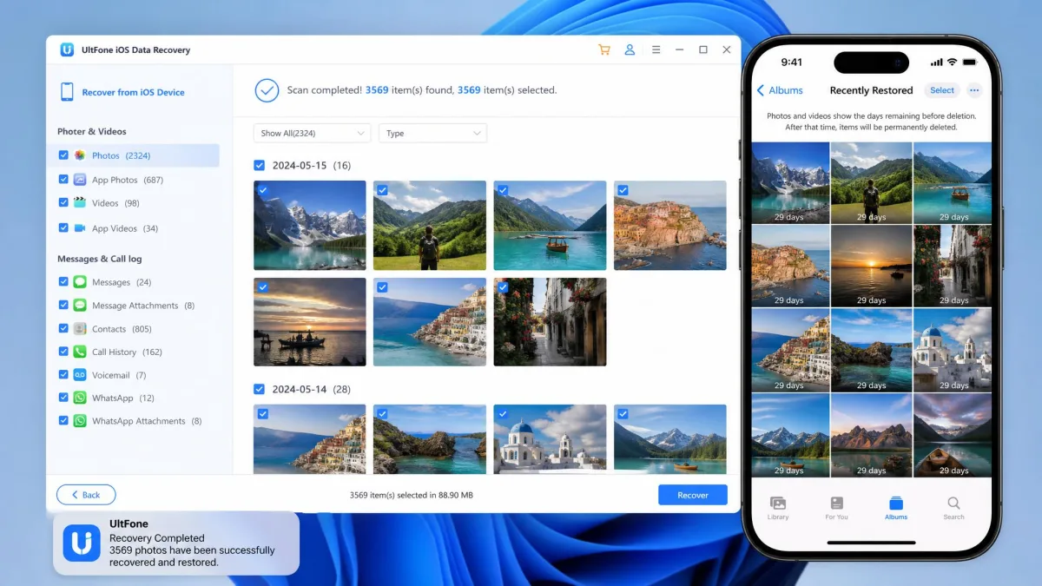Click the WhatsApp icon in sidebar
The width and height of the screenshot is (1042, 586).
[x=80, y=398]
